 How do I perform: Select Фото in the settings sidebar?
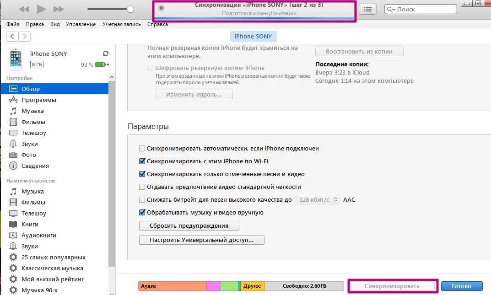pos(29,155)
